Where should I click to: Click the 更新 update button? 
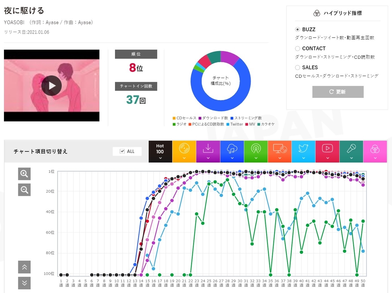point(338,92)
